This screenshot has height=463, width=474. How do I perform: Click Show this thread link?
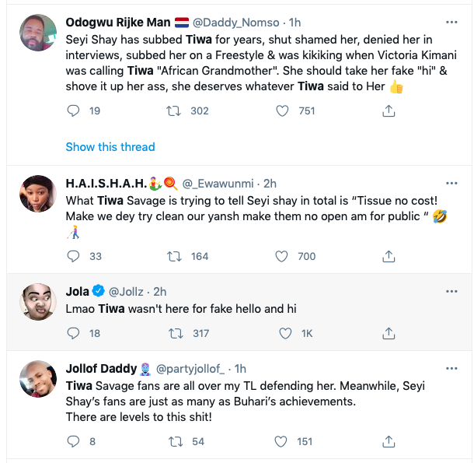pyautogui.click(x=110, y=146)
